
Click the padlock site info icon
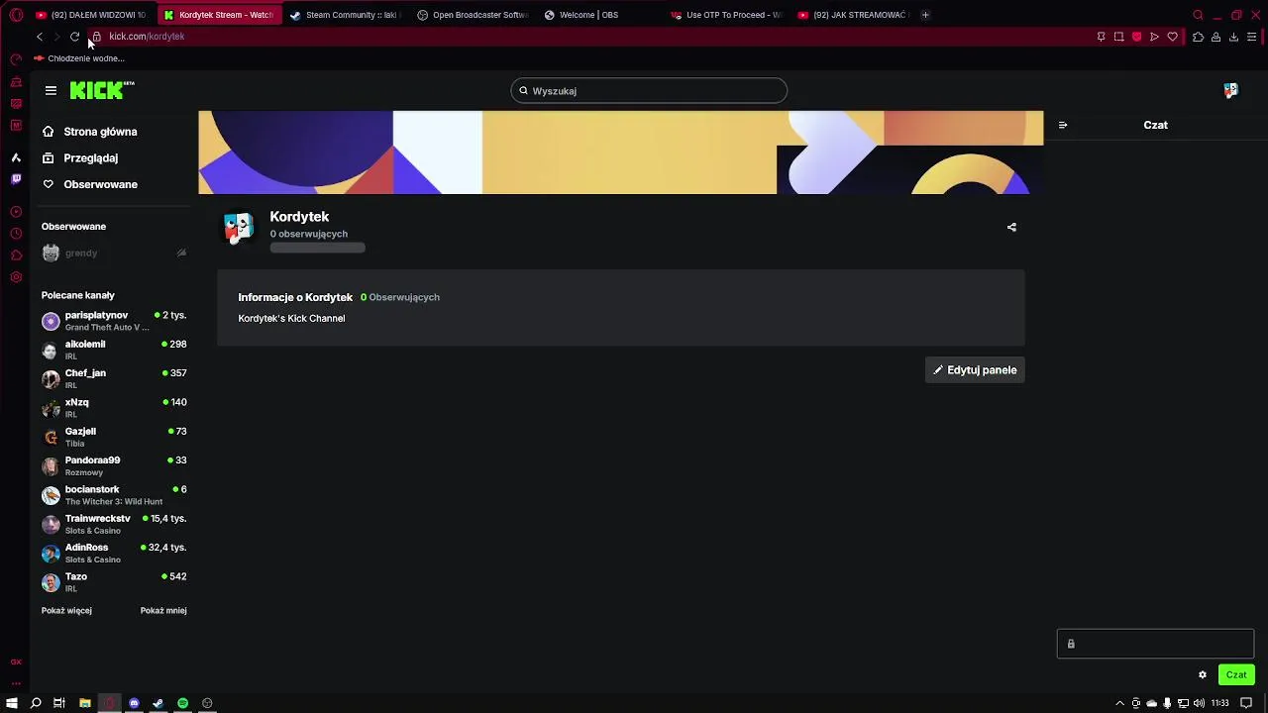[x=96, y=37]
